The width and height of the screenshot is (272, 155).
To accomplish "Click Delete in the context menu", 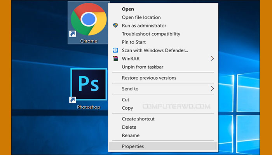I will point(129,127).
